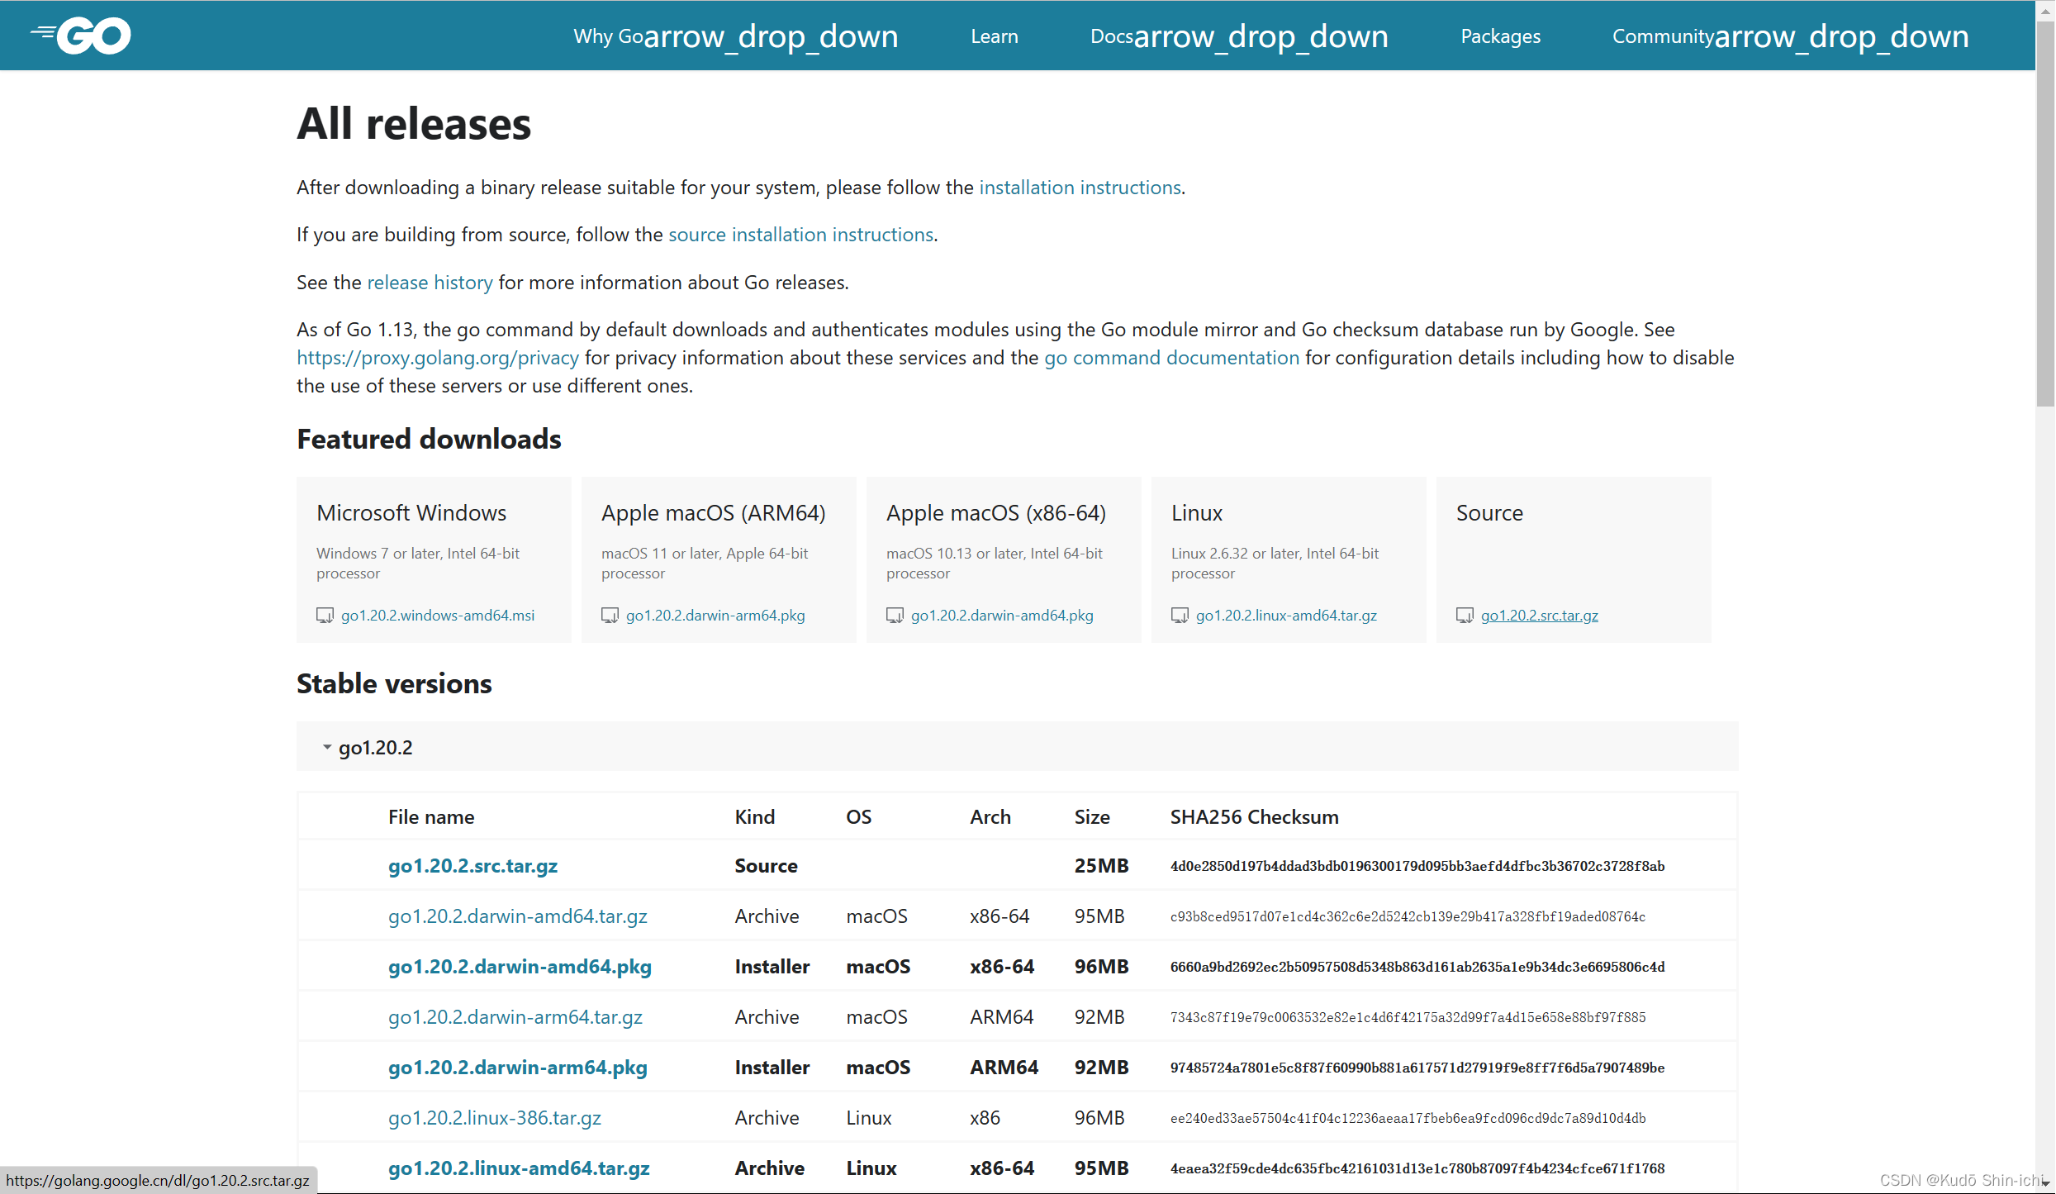Click download icon beside go1.20.2.src.tar.gz
Screen dimensions: 2056x1194
(1465, 616)
